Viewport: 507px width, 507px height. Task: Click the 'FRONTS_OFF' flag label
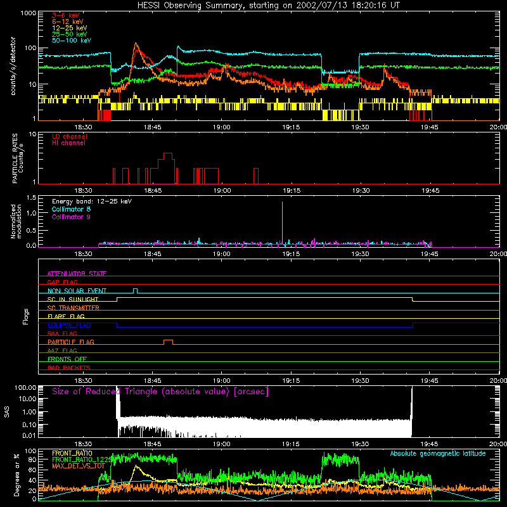[x=67, y=359]
